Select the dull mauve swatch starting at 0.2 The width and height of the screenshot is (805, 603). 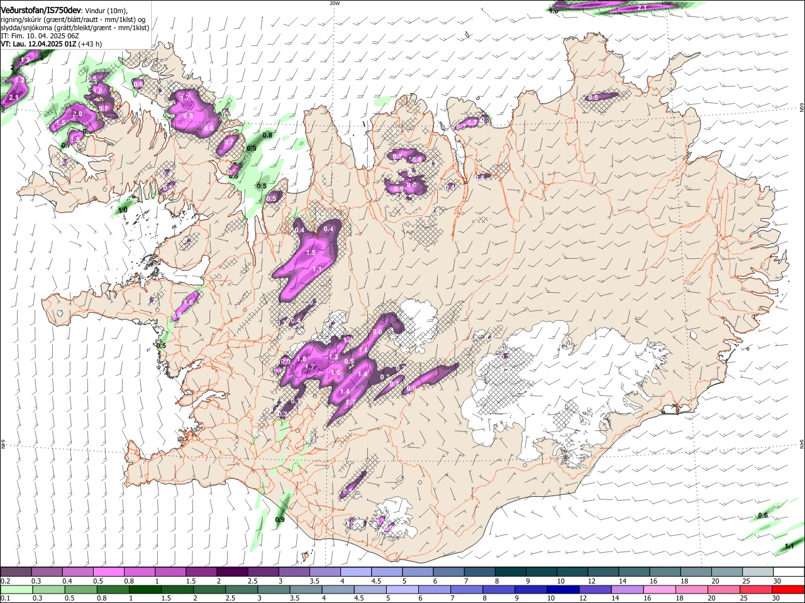(16, 572)
